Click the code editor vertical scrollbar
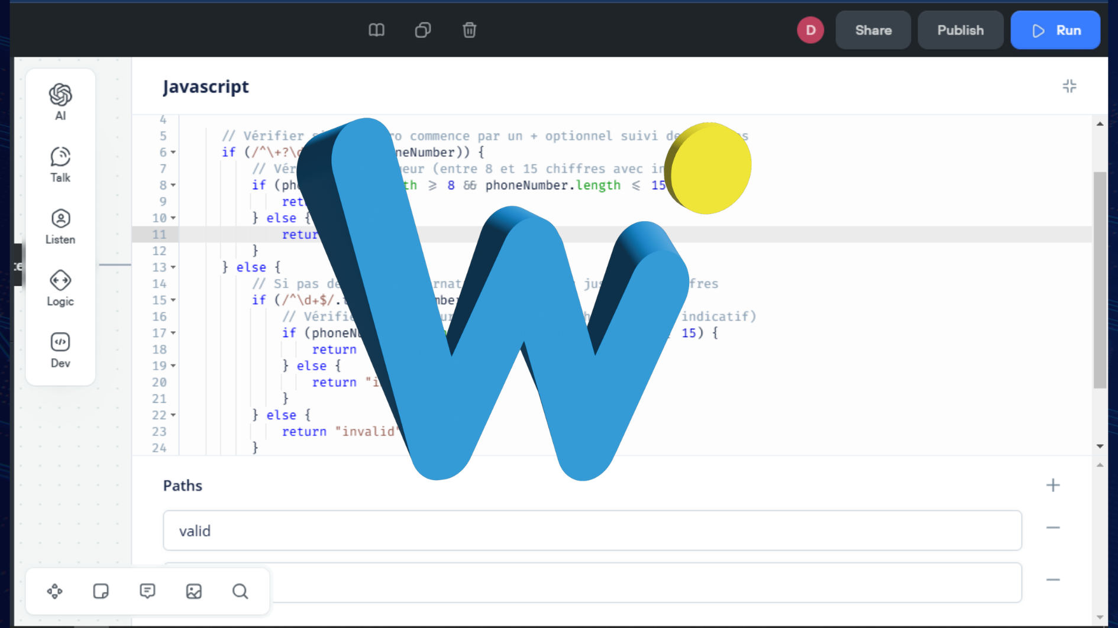This screenshot has width=1118, height=628. coord(1099,280)
